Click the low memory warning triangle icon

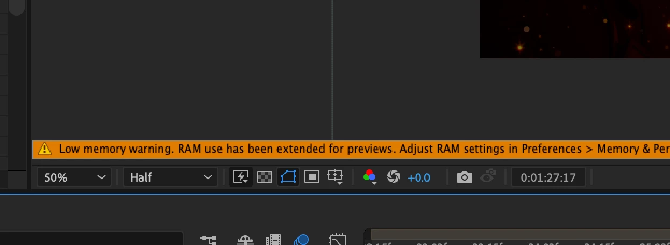click(45, 149)
